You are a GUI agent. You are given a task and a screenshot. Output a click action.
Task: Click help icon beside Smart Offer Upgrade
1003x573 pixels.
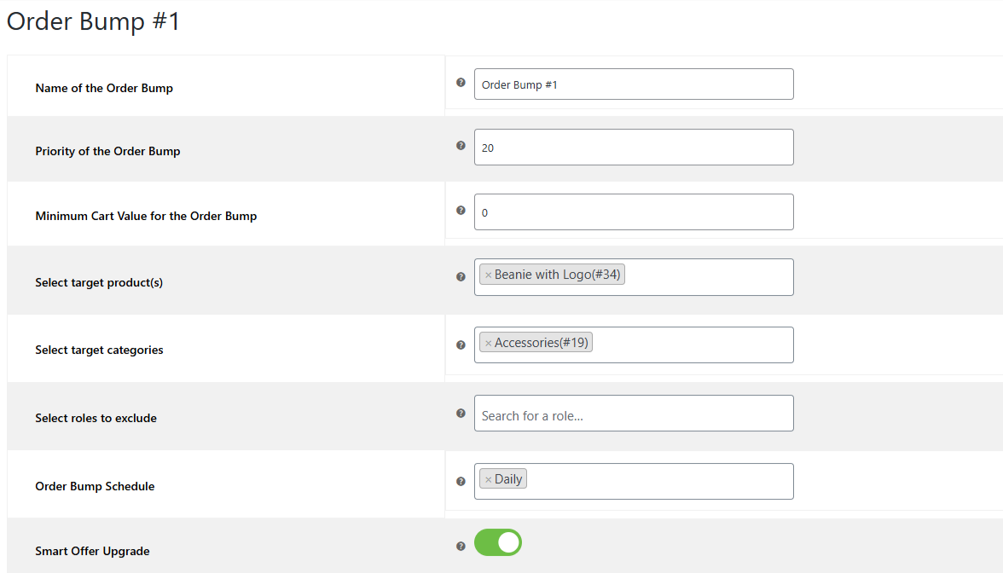[x=461, y=546]
